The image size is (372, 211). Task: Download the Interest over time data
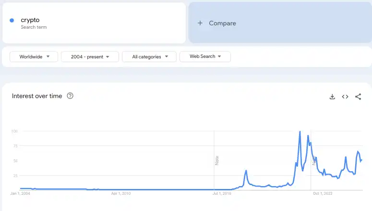click(332, 97)
